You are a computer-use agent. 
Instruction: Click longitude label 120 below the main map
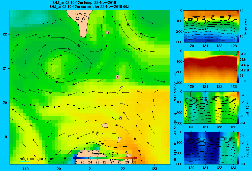tap(58, 168)
